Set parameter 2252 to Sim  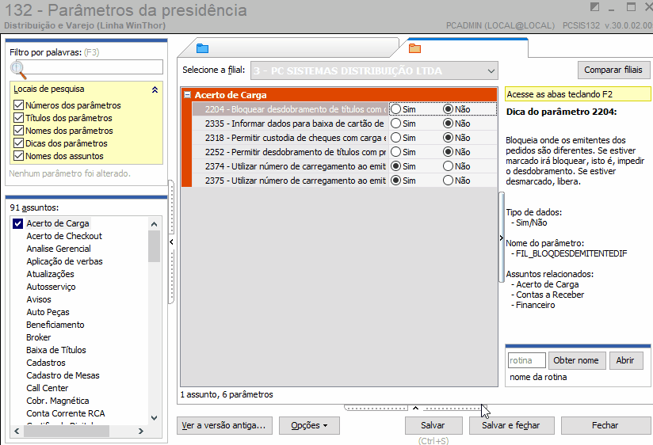pyautogui.click(x=395, y=152)
